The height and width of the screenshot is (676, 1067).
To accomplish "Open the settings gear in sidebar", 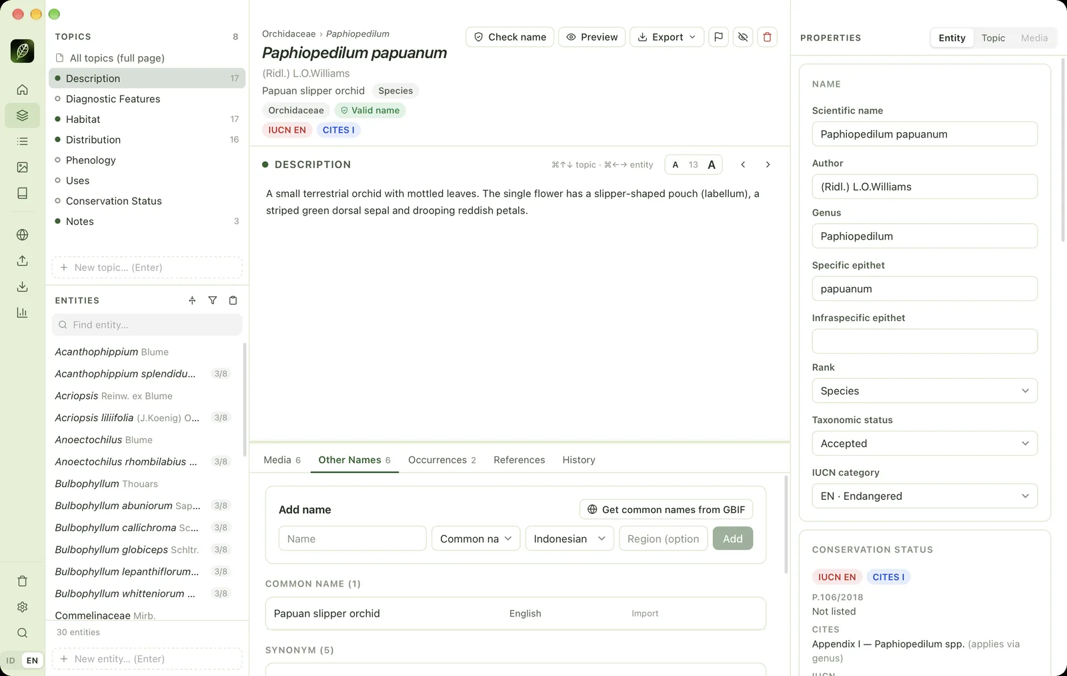I will pyautogui.click(x=22, y=607).
